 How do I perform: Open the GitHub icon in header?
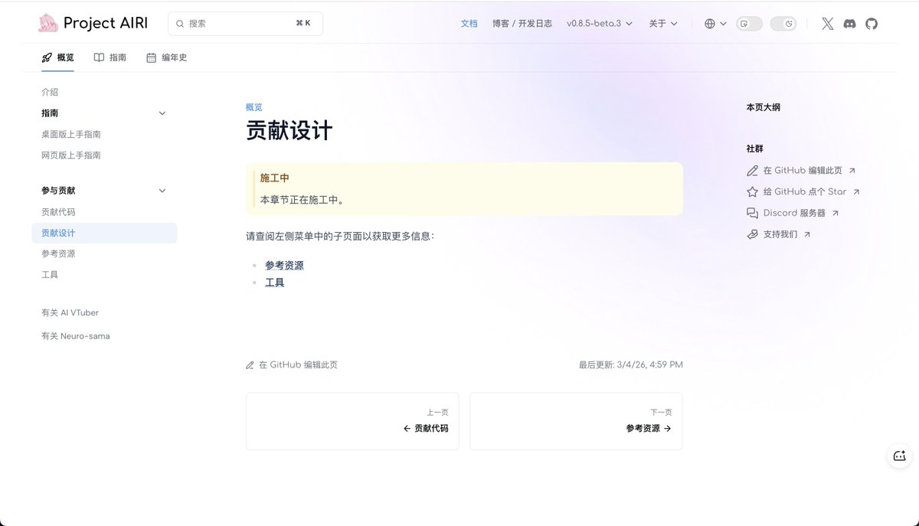pyautogui.click(x=871, y=24)
